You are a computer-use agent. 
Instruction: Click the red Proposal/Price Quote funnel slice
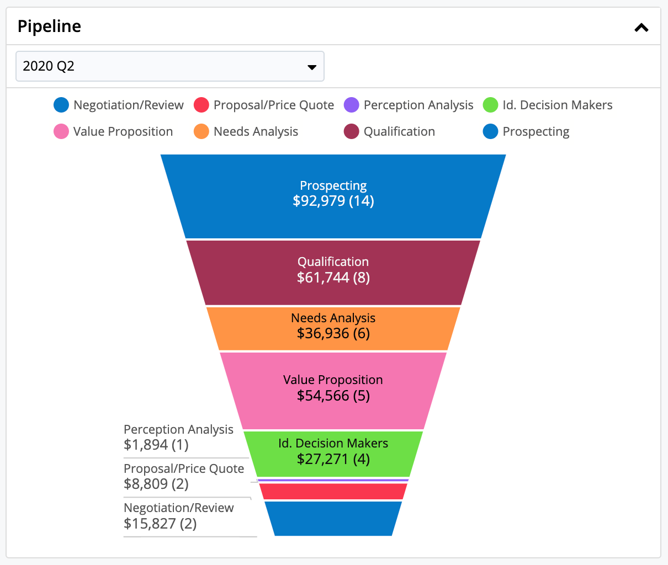click(333, 491)
